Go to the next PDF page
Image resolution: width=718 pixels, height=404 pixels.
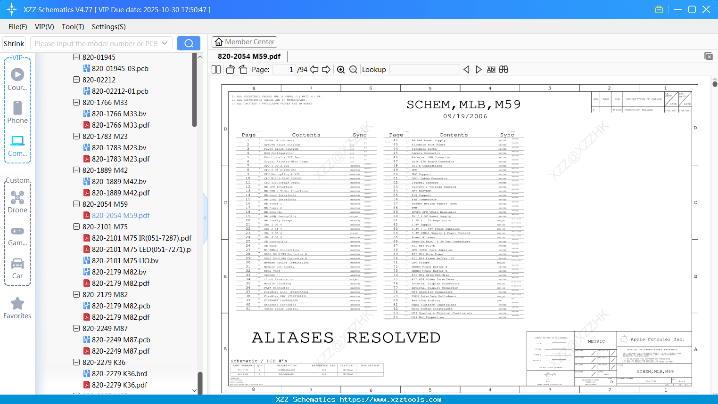pos(326,70)
